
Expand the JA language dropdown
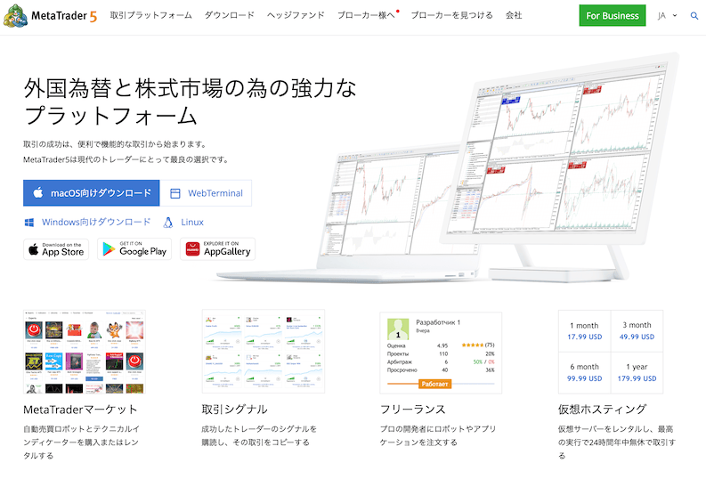coord(668,16)
